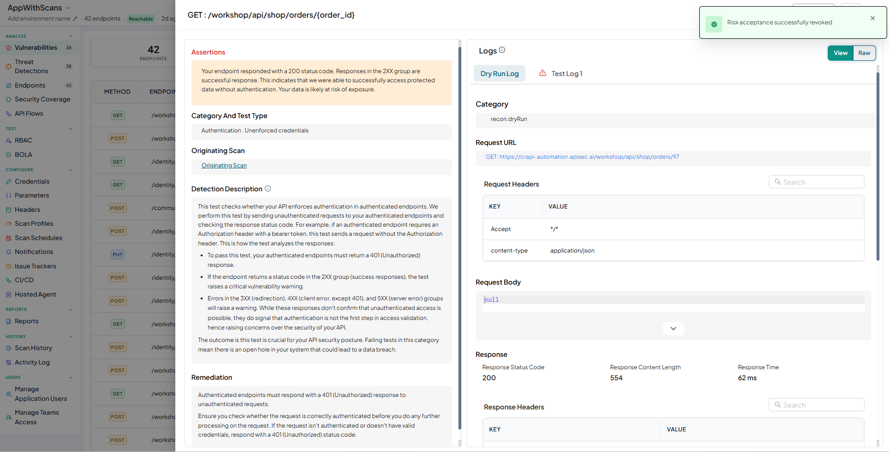
Task: Close the risk acceptance revoked notification
Action: click(x=873, y=18)
